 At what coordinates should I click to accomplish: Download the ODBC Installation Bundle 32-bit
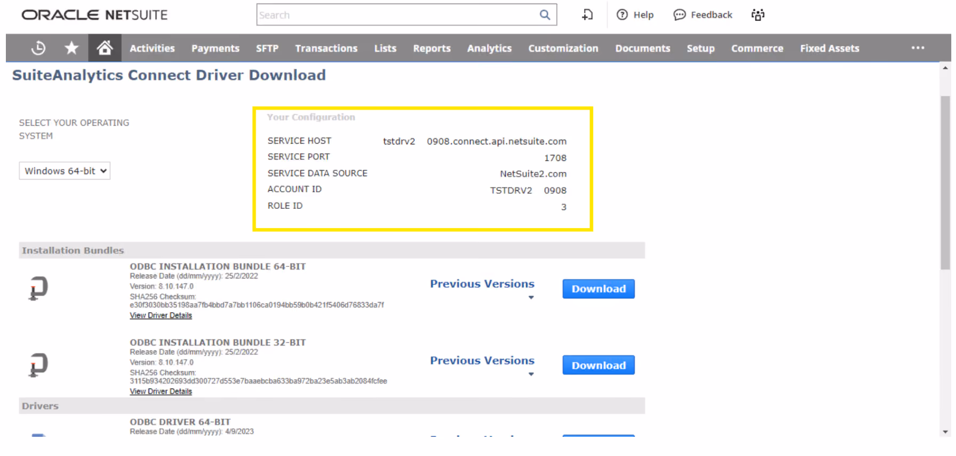point(599,365)
